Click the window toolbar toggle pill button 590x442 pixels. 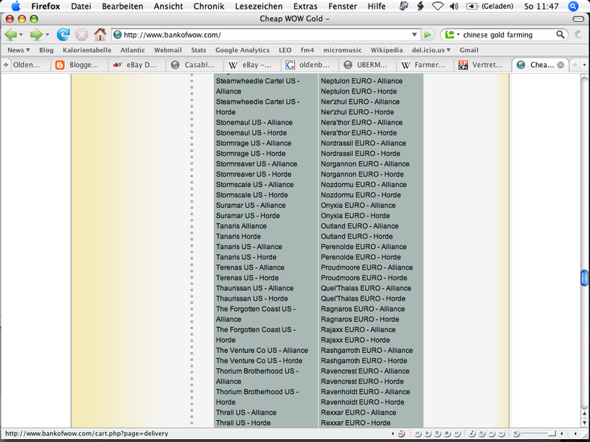point(578,18)
